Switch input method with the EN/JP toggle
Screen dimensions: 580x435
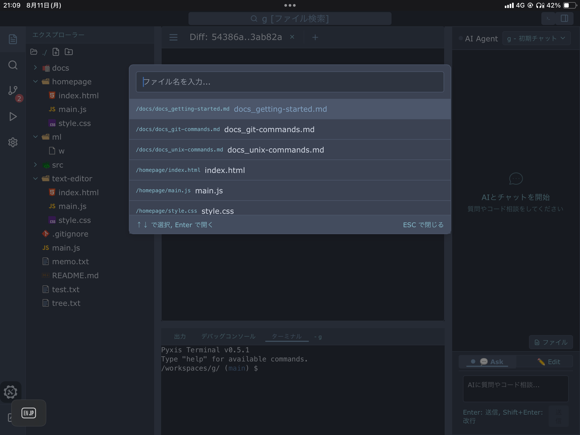[x=29, y=413]
